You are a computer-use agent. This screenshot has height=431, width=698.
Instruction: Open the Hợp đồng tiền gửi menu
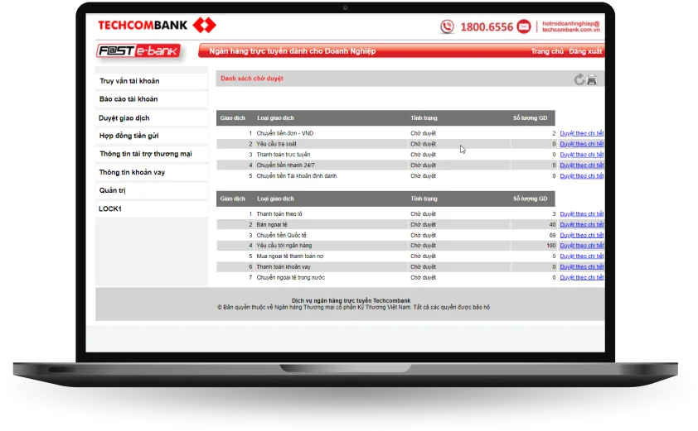[x=128, y=136]
